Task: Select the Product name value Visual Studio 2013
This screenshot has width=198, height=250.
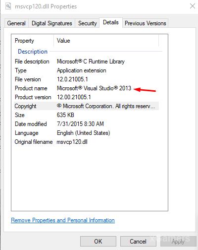Action: click(x=94, y=88)
